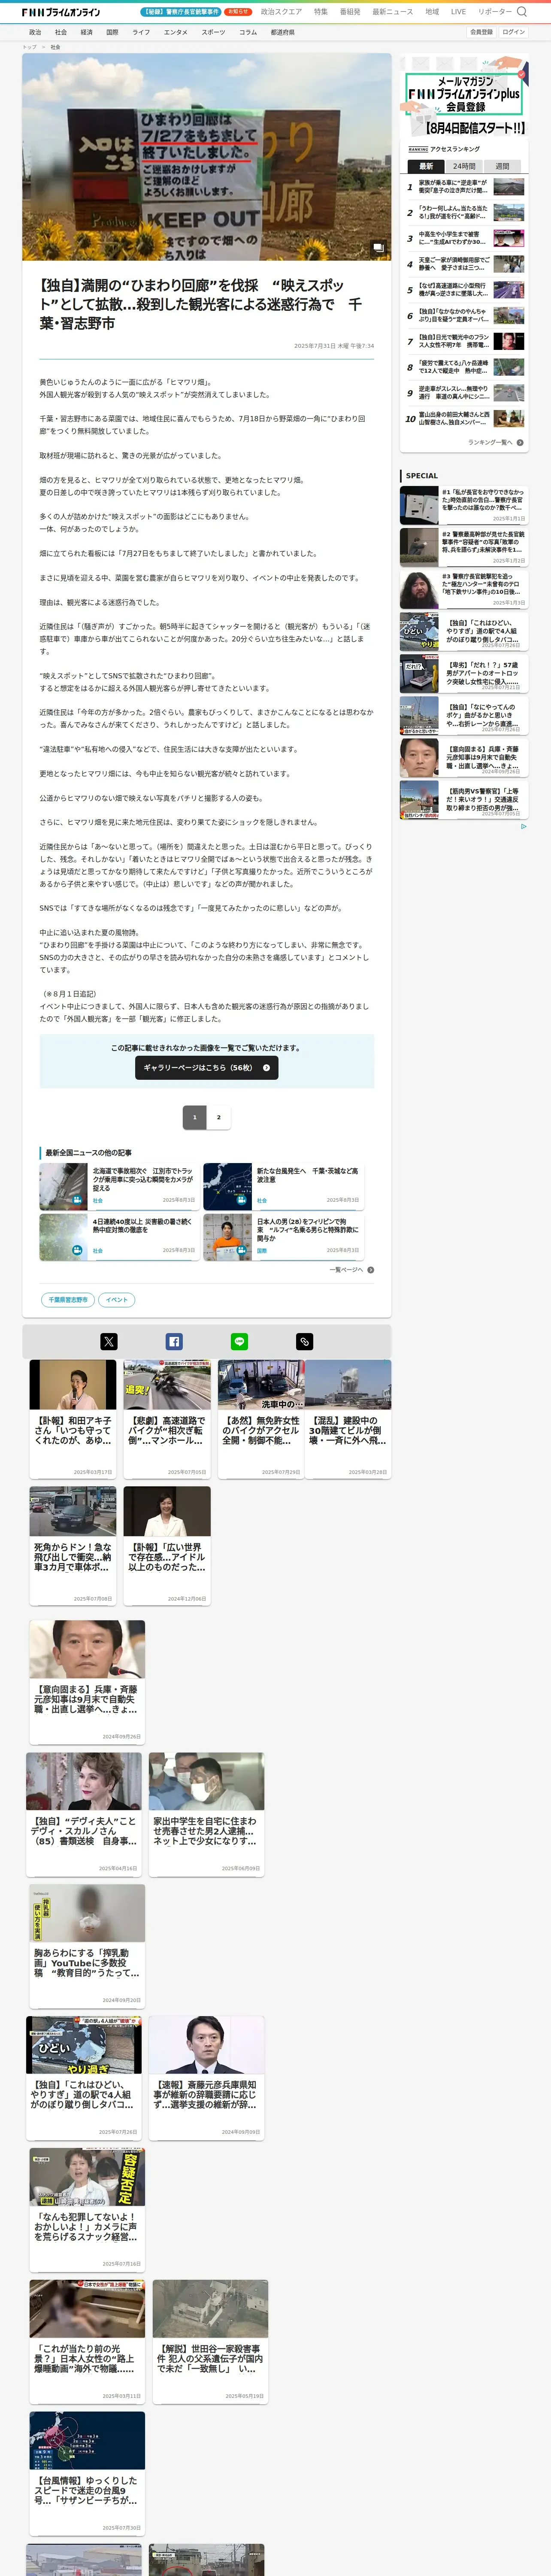Image resolution: width=551 pixels, height=2576 pixels.
Task: Click the ad info icon below SPECIAL list
Action: click(x=523, y=826)
